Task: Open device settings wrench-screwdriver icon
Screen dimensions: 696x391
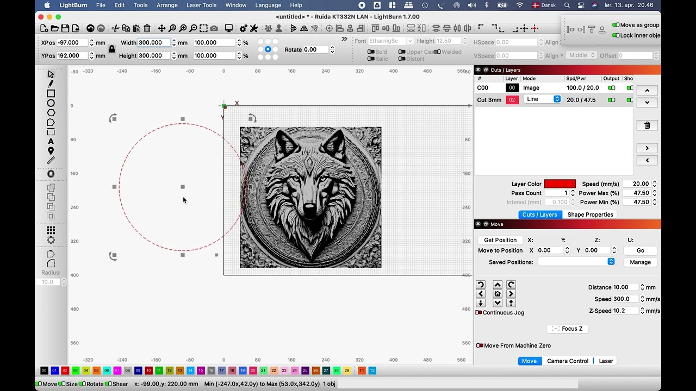Action: [254, 28]
